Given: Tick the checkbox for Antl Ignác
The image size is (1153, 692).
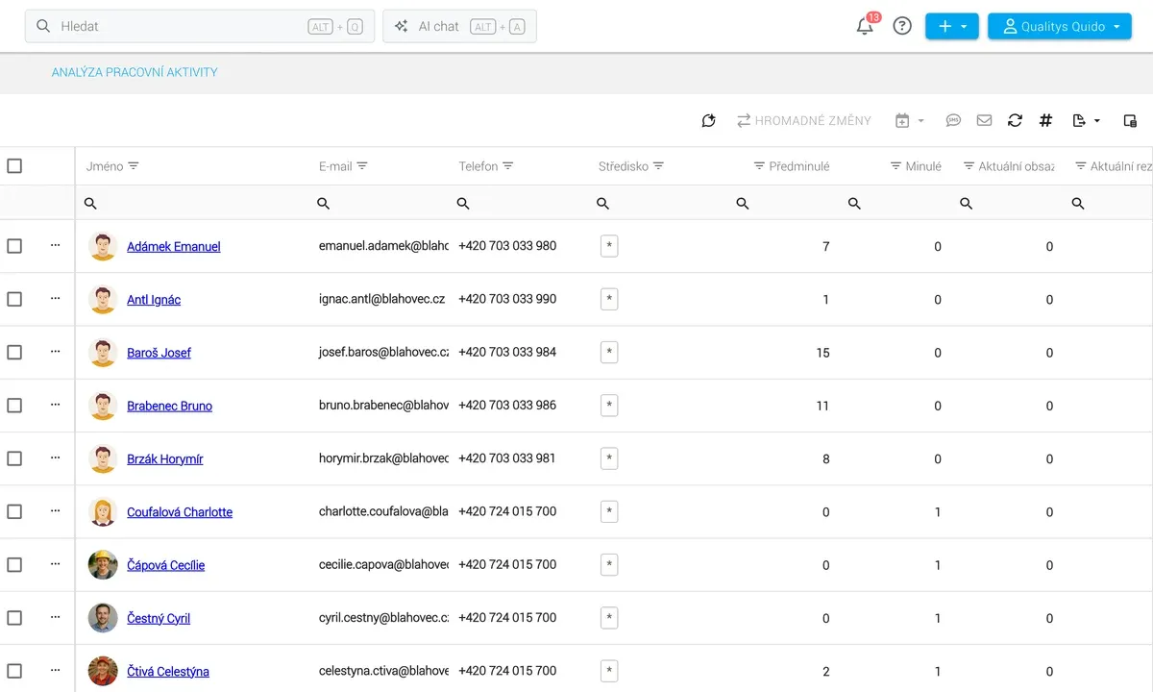Looking at the screenshot, I should 14,299.
